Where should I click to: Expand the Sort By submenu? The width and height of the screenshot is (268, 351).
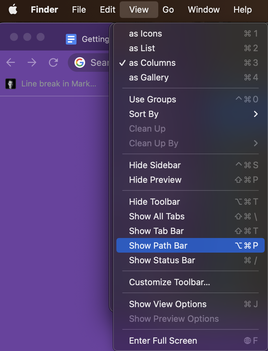(x=144, y=114)
